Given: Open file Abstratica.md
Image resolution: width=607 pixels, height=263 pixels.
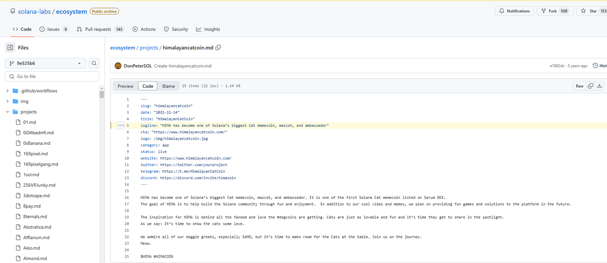Looking at the screenshot, I should [36, 227].
